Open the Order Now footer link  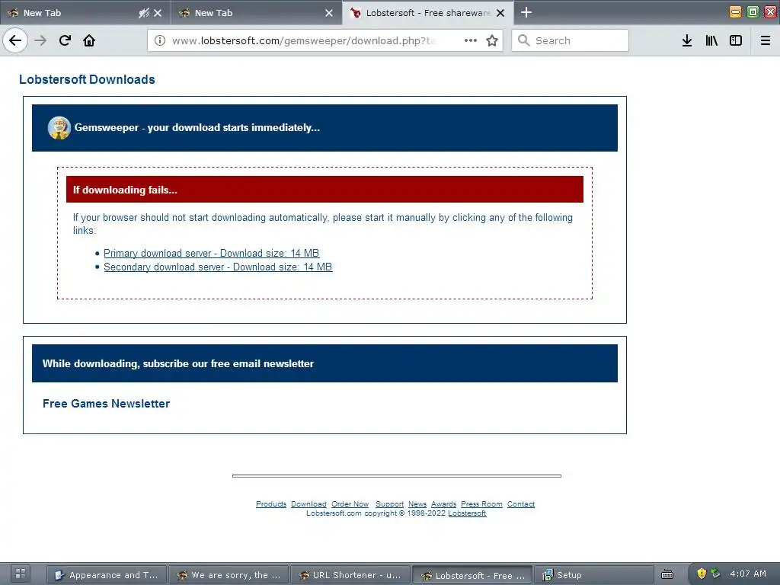pyautogui.click(x=350, y=504)
